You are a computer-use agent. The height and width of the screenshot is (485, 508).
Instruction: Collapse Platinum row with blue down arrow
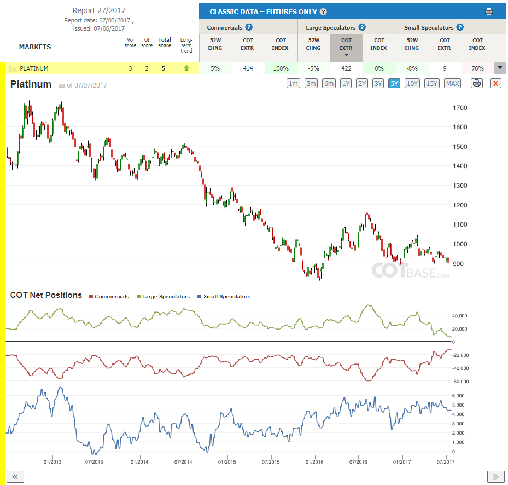click(x=500, y=68)
